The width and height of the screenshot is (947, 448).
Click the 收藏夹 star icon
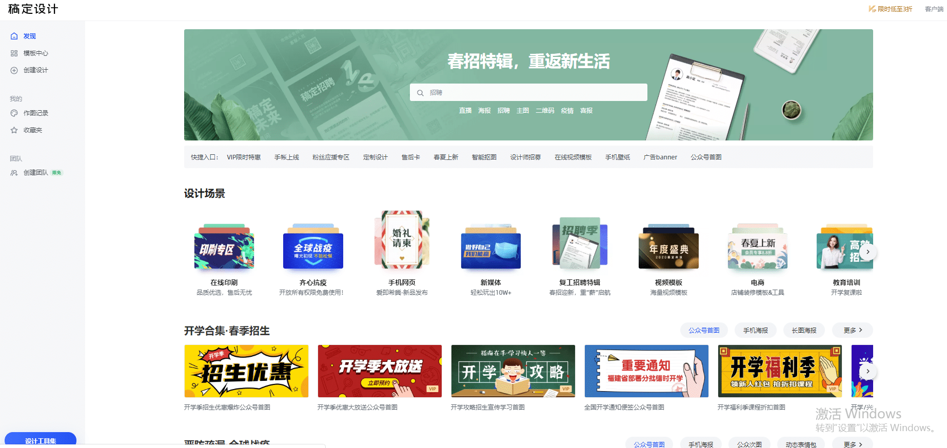[14, 130]
